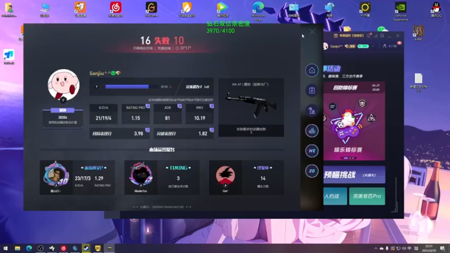Viewport: 450px width, 253px height.
Task: Click the 人约战 teal button
Action: tap(335, 196)
